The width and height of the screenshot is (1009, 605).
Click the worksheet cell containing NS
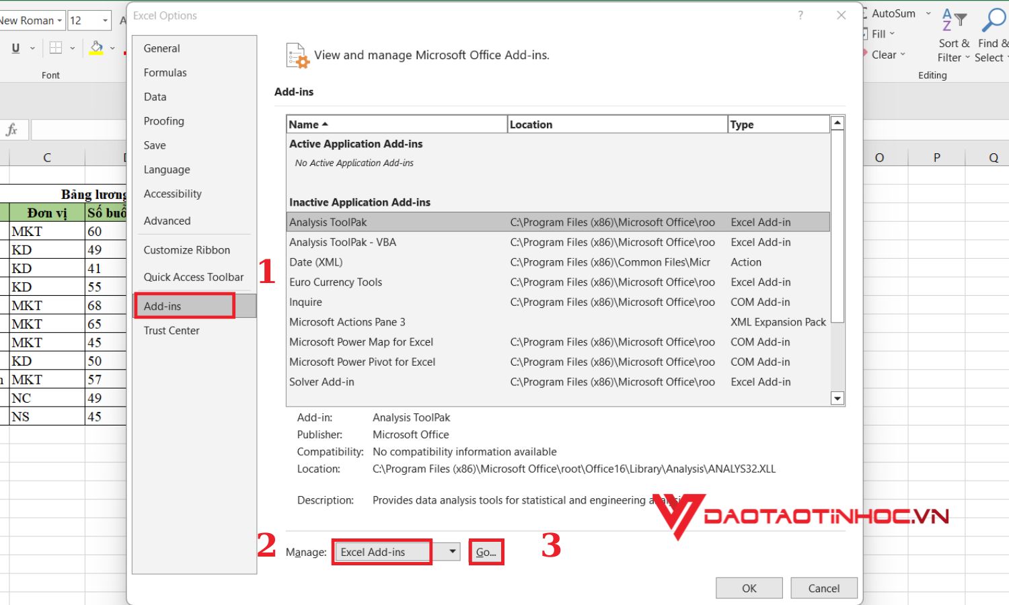click(47, 417)
